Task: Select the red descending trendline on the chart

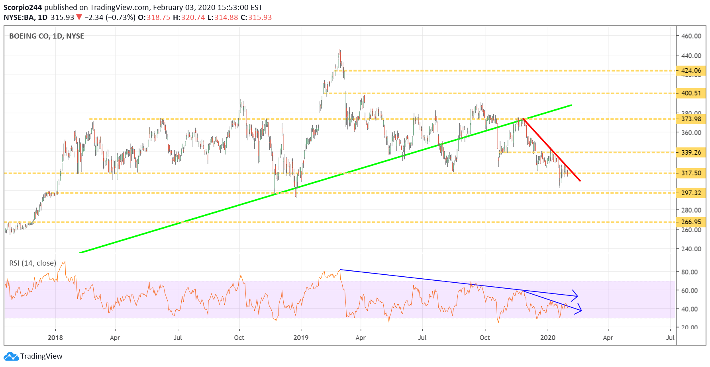Action: (x=551, y=150)
